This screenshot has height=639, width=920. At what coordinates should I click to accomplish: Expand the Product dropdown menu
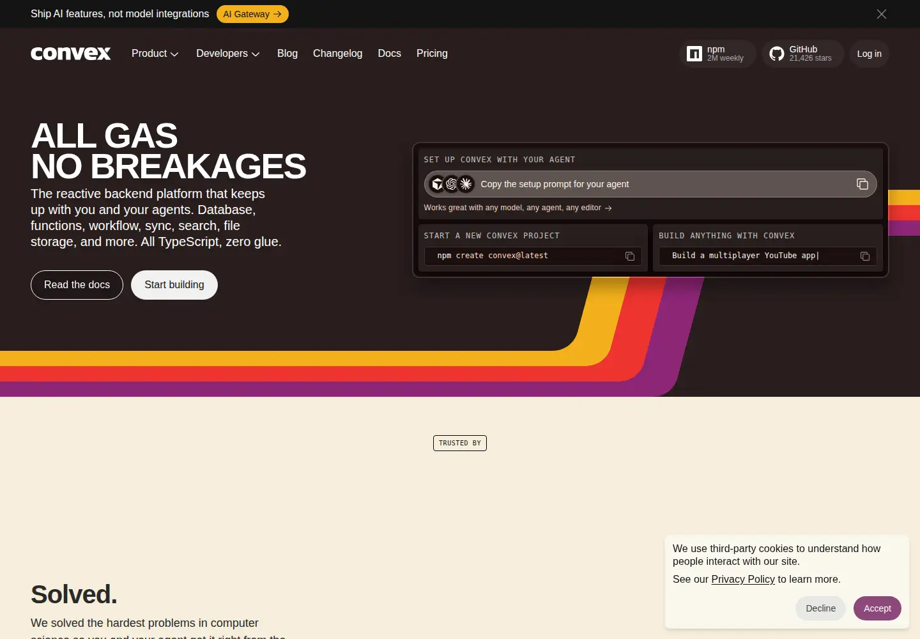pyautogui.click(x=155, y=54)
